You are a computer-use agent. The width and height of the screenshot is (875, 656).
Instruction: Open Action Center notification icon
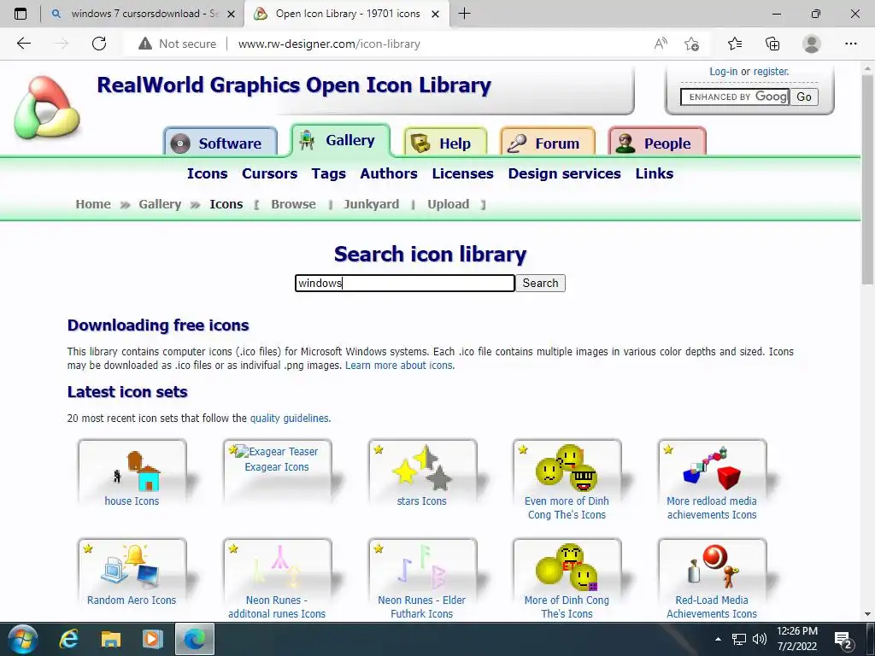coord(843,640)
